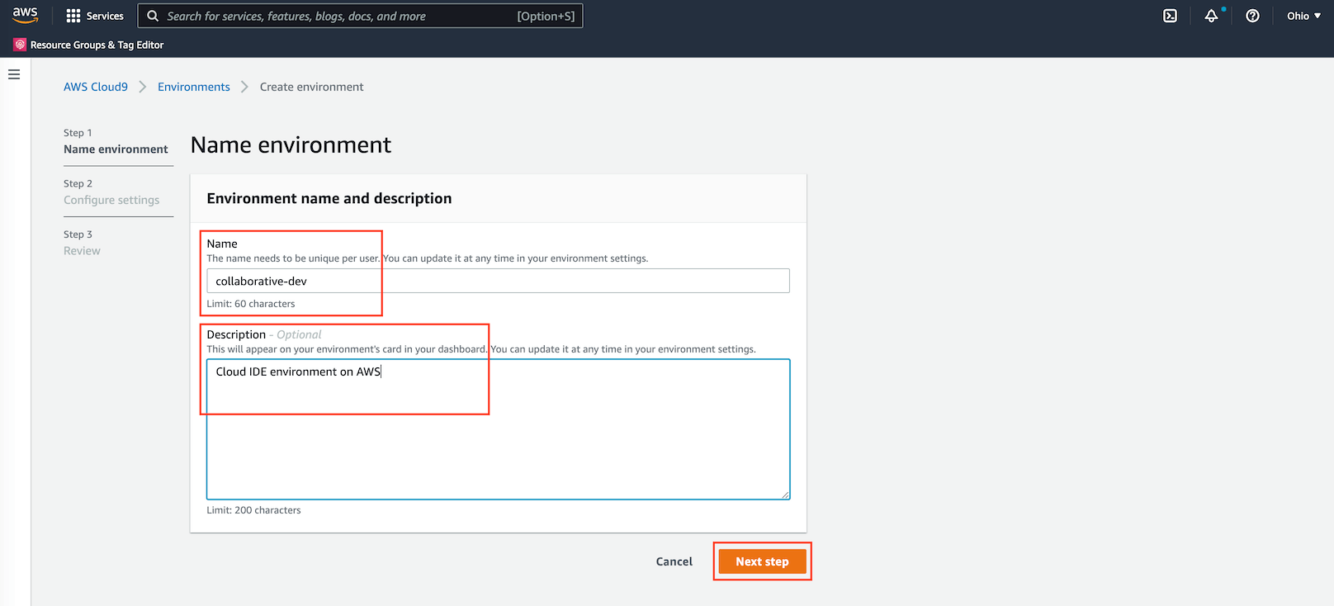This screenshot has width=1334, height=606.
Task: Click 'Create environment' breadcrumb text
Action: tap(311, 87)
